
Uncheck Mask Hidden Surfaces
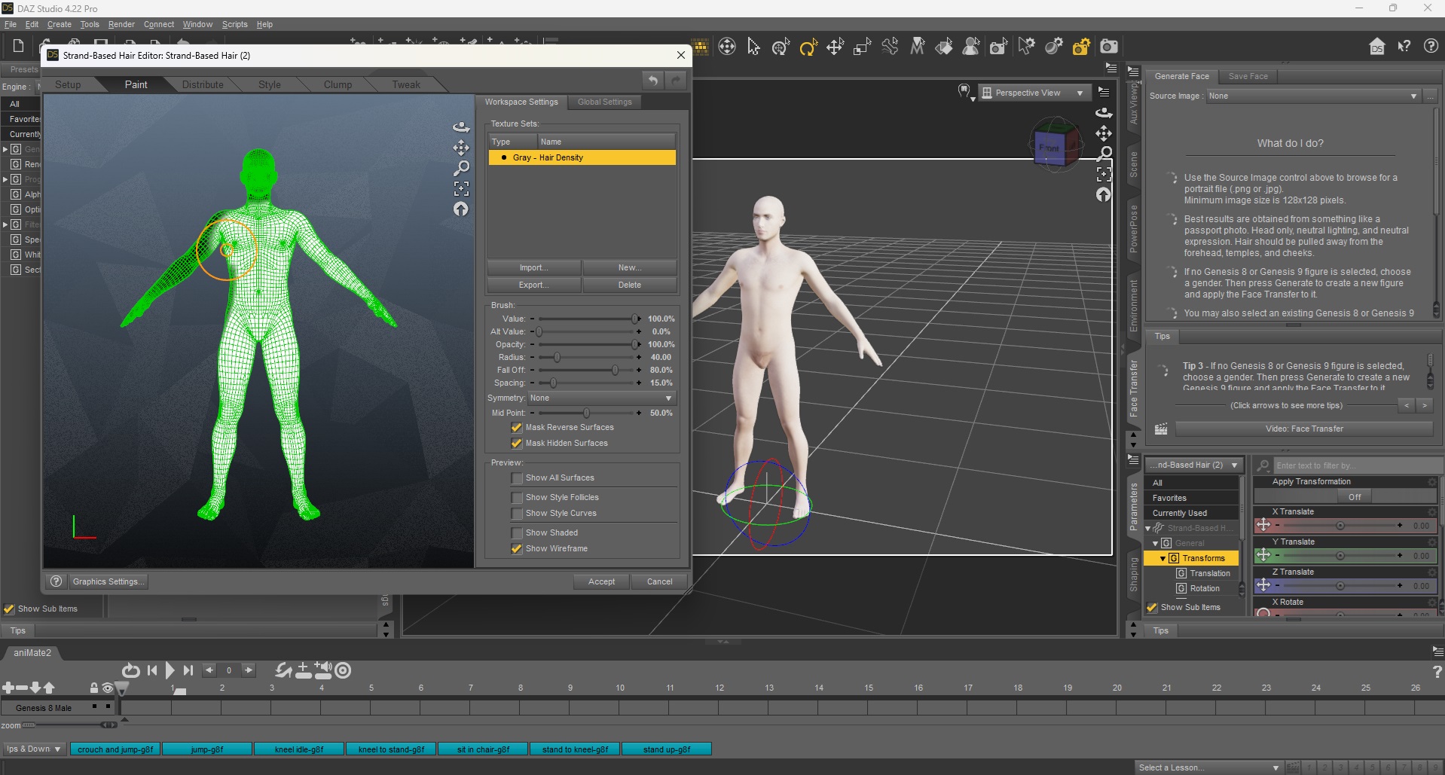[x=516, y=443]
